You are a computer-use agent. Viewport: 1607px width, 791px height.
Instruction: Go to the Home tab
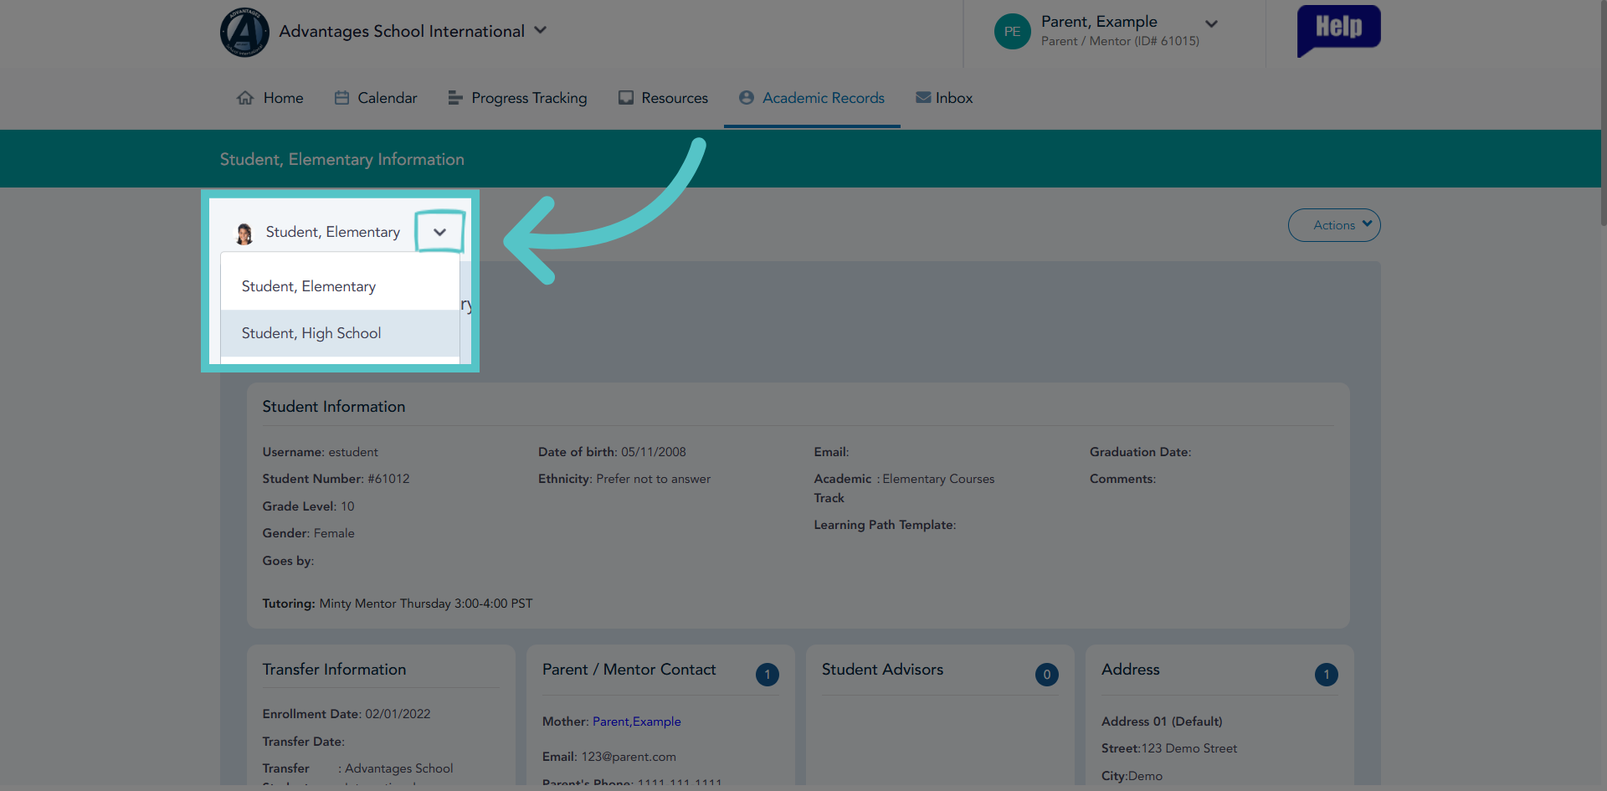pyautogui.click(x=270, y=98)
